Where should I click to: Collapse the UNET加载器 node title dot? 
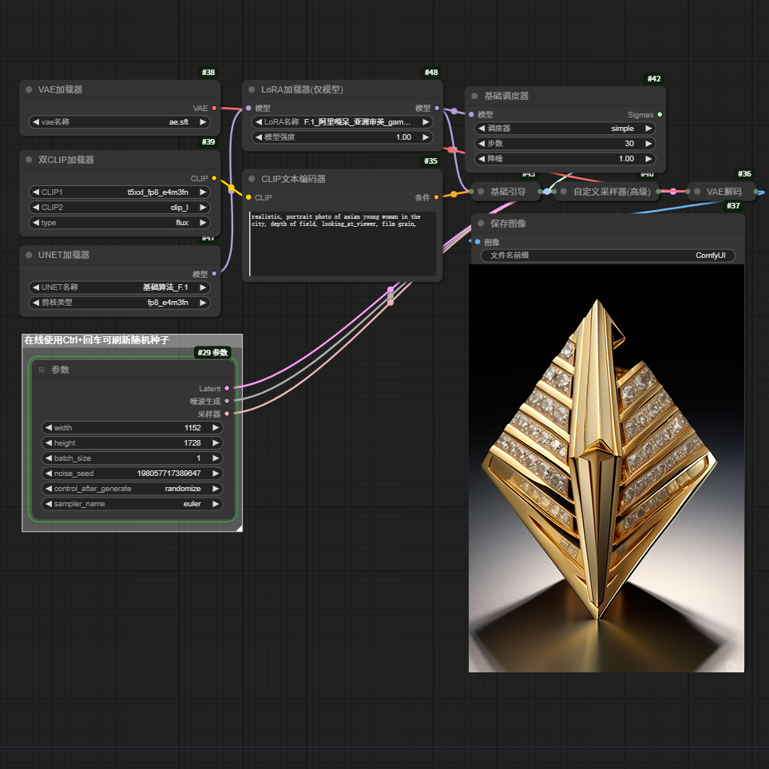pos(29,255)
